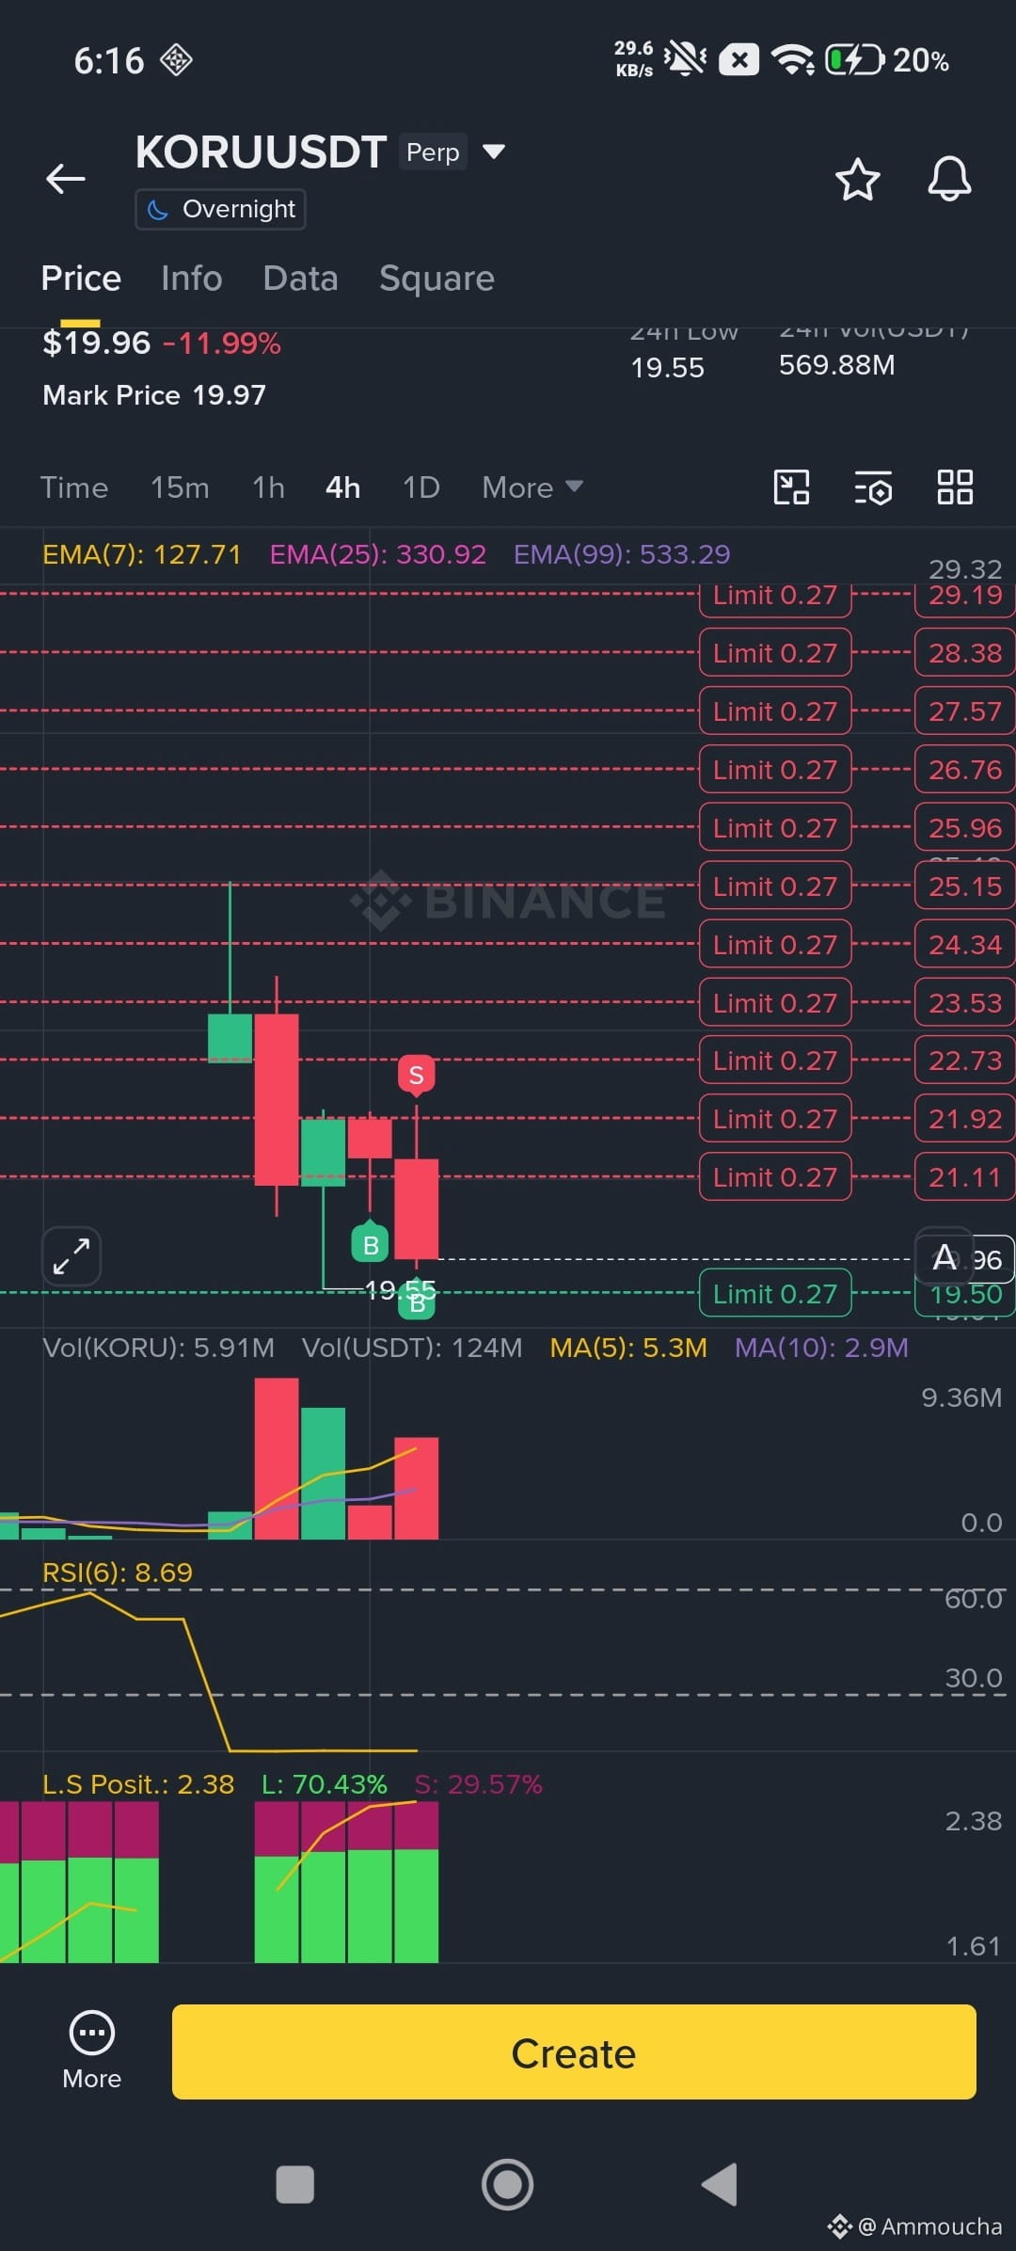Tap the S: 29.57% short ratio label
Image resolution: width=1016 pixels, height=2251 pixels.
tap(478, 1784)
